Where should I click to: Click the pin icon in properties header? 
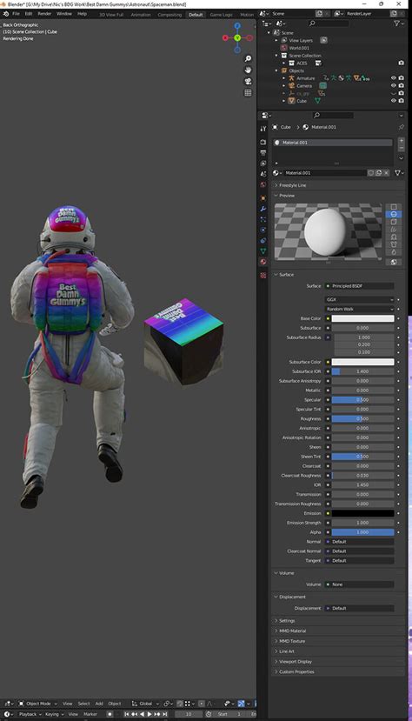401,127
